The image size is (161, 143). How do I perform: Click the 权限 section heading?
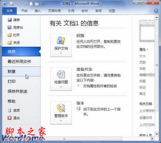tap(80, 36)
